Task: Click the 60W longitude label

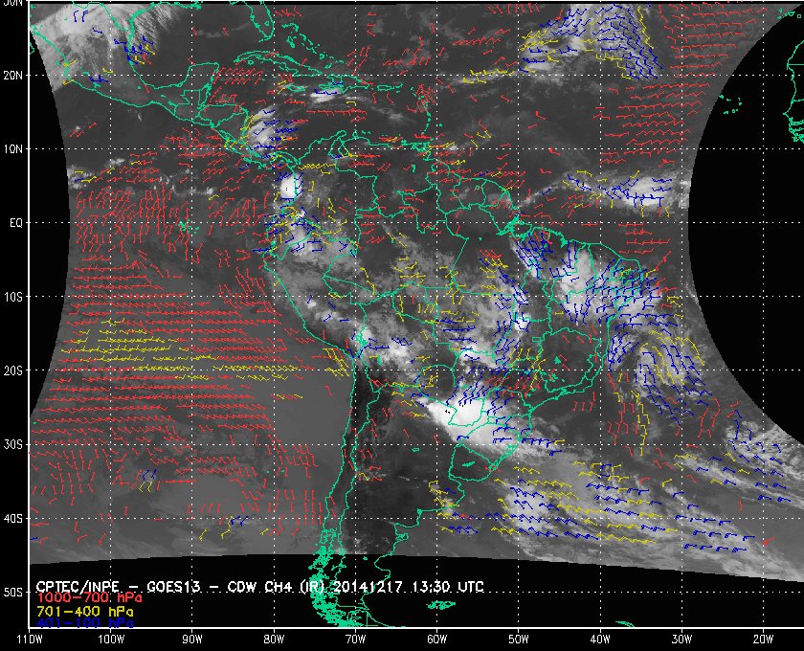Action: [x=436, y=640]
